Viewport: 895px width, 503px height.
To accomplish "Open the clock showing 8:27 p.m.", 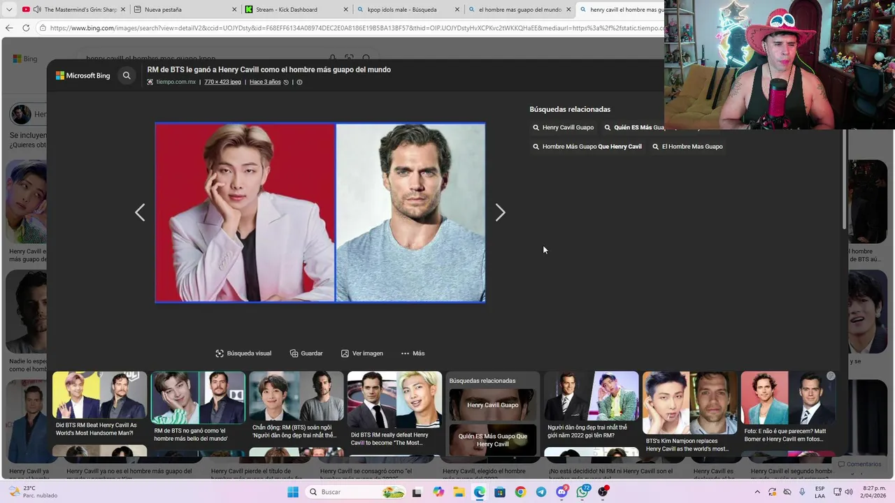I will click(874, 492).
